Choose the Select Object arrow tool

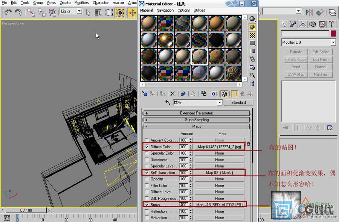point(88,12)
